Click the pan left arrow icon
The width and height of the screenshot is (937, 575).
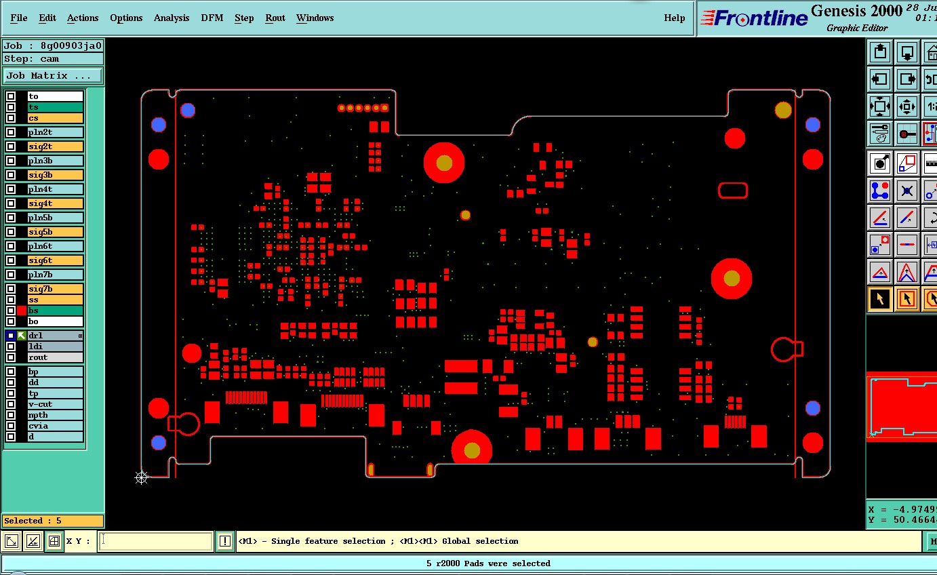tap(880, 79)
